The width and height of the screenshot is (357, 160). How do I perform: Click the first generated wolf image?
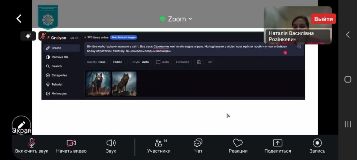point(99,83)
